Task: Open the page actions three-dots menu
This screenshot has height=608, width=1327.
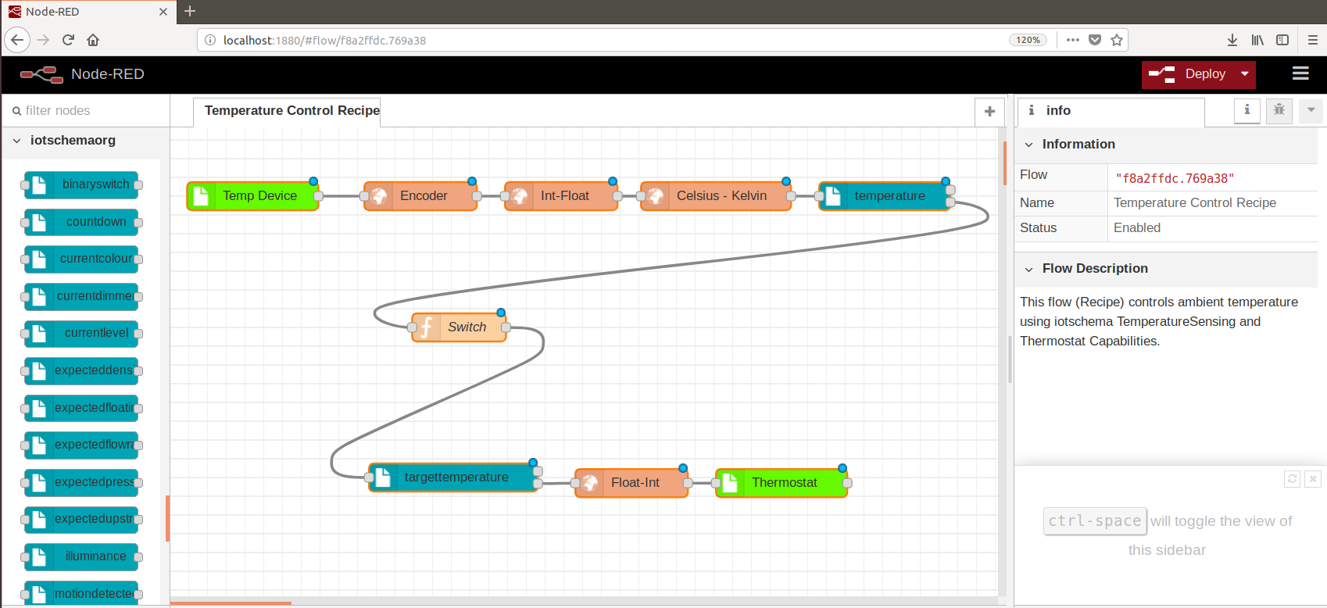Action: [1073, 40]
